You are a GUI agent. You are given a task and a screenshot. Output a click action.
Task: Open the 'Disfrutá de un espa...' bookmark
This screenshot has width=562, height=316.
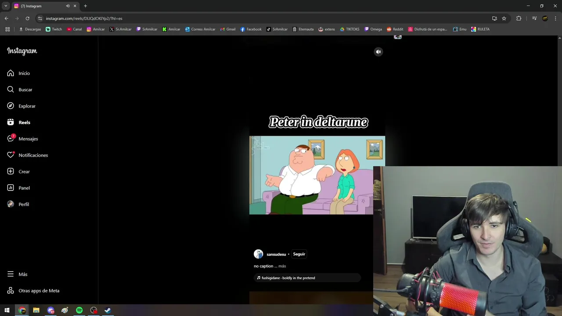(x=428, y=29)
